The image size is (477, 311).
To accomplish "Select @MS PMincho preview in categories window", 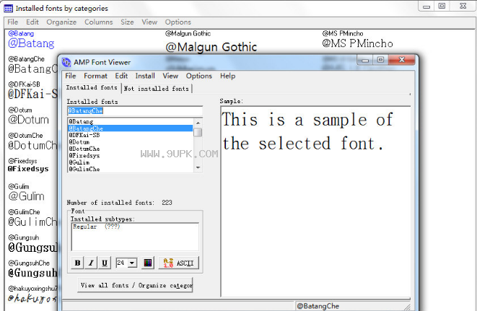I will coord(357,43).
